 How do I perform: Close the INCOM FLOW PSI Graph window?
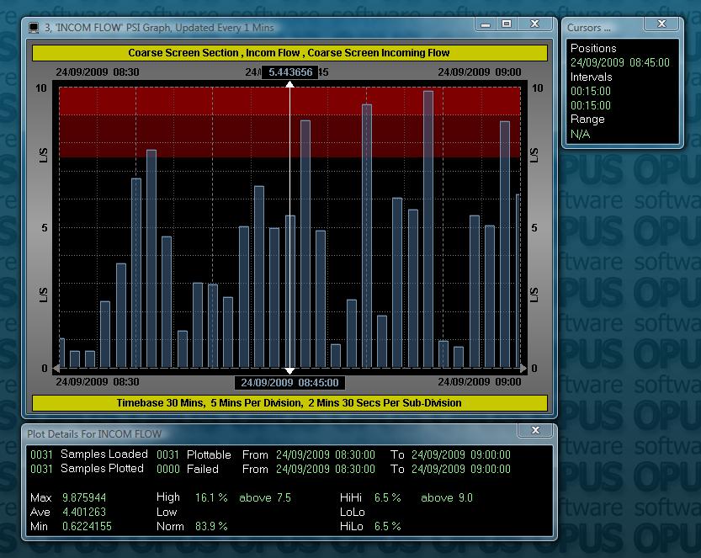click(x=534, y=24)
